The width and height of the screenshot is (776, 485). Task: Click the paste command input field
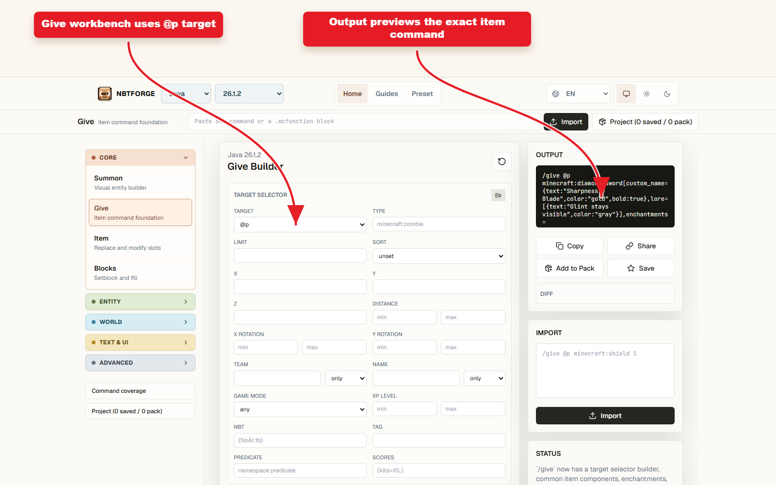click(x=364, y=122)
